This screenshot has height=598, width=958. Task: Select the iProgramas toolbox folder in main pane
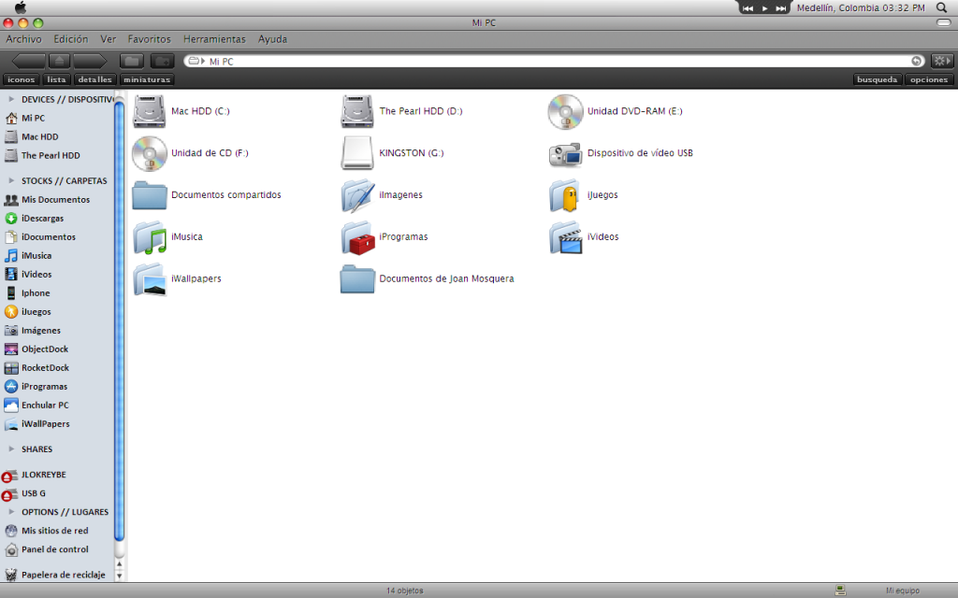click(384, 236)
